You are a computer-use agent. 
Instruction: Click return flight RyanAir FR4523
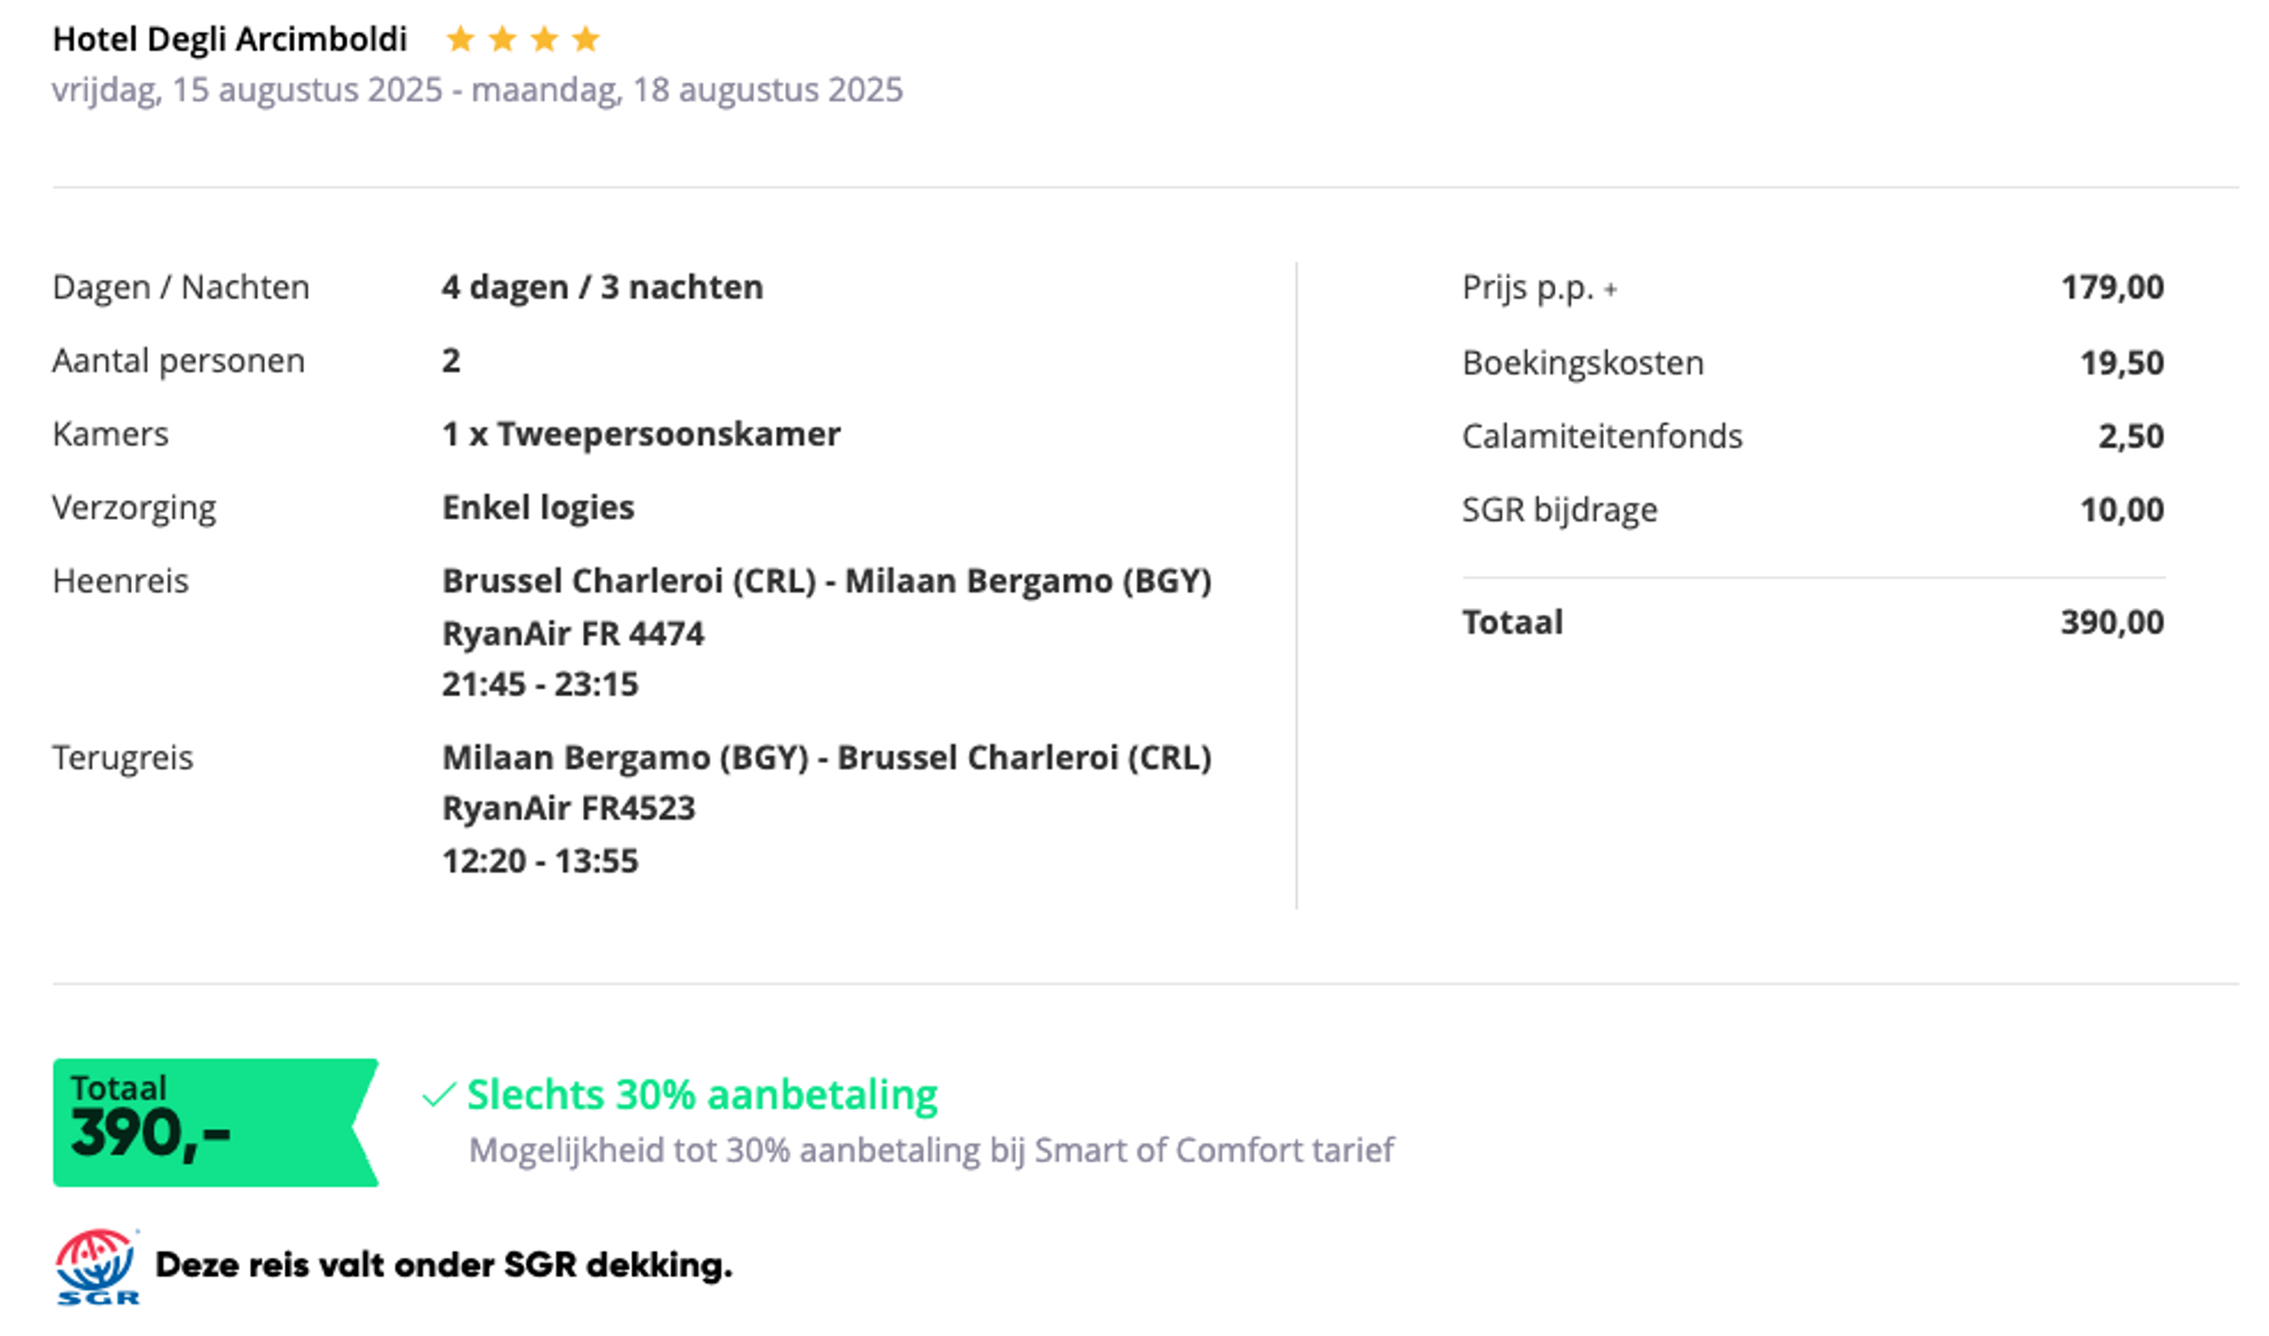tap(568, 809)
